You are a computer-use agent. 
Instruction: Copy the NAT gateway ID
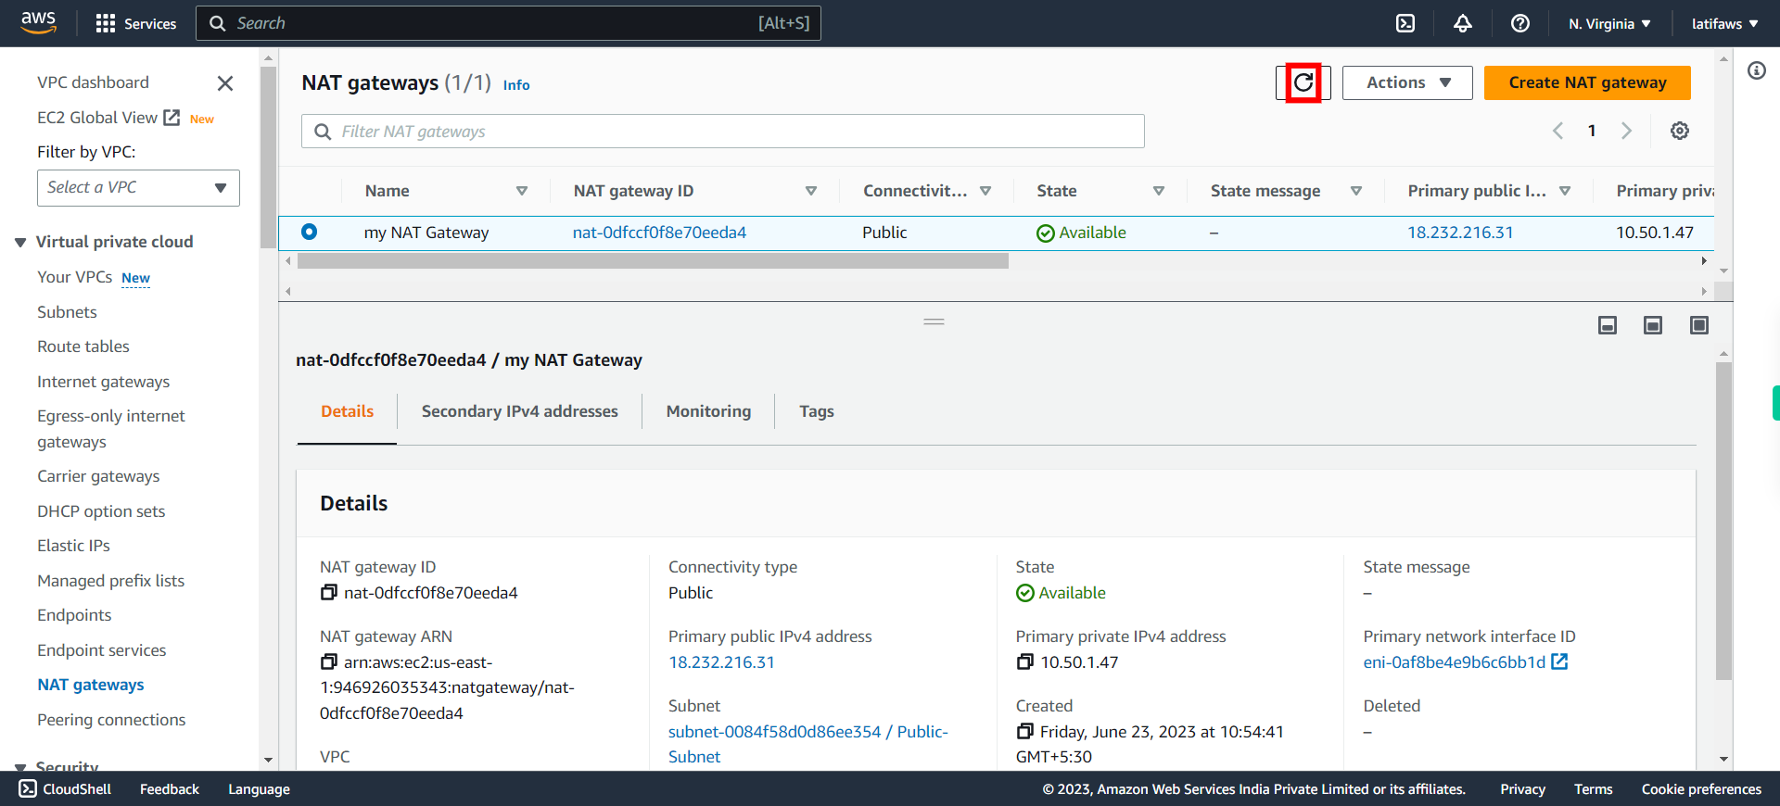pyautogui.click(x=328, y=592)
